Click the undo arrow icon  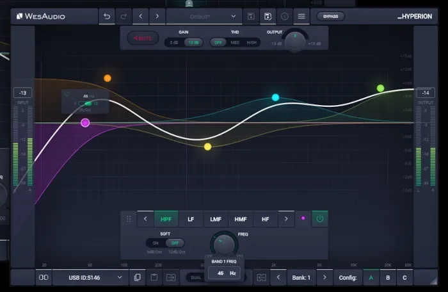coord(108,16)
